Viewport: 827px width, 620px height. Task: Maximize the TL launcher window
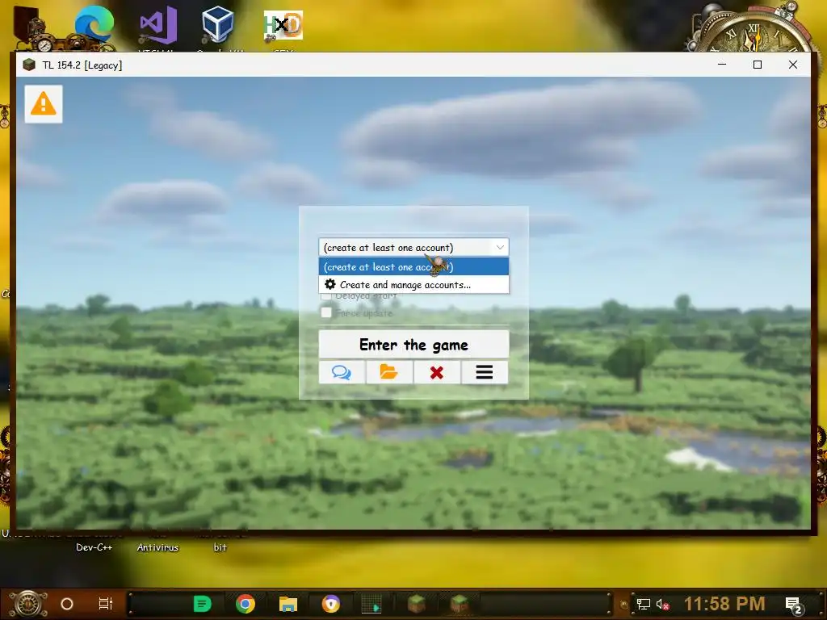click(758, 65)
